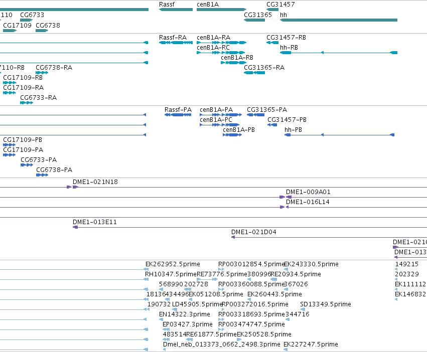Viewport: 427px width, 352px height.
Task: Click the CG6738-PA protein label
Action: tap(54, 170)
